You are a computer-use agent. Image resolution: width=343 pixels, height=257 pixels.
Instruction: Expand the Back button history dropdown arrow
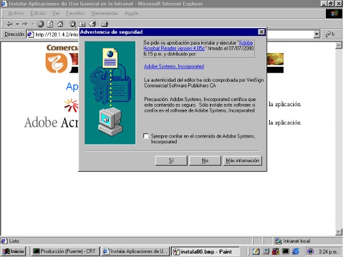pos(17,24)
